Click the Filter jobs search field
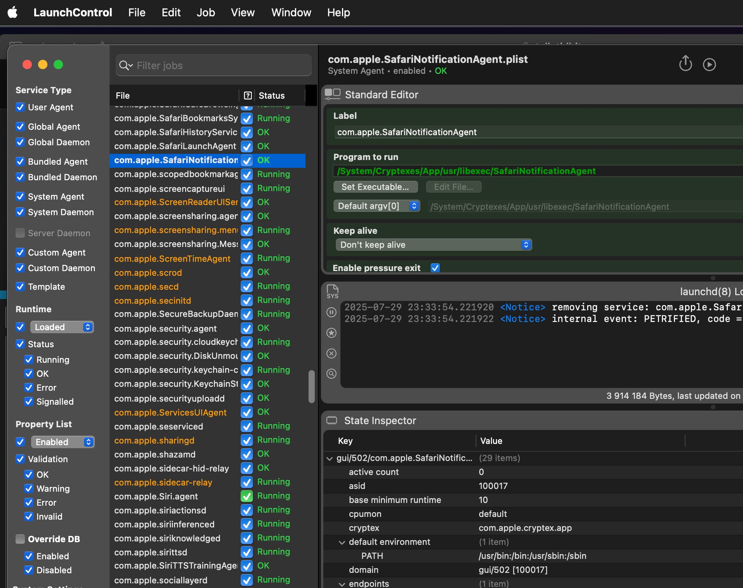This screenshot has width=743, height=588. [213, 65]
